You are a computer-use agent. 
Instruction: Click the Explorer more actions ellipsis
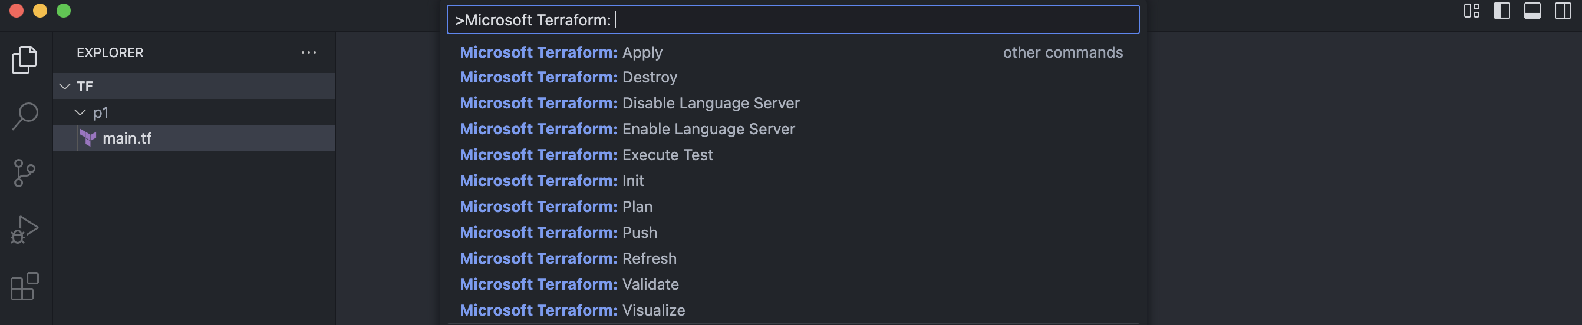pyautogui.click(x=308, y=53)
